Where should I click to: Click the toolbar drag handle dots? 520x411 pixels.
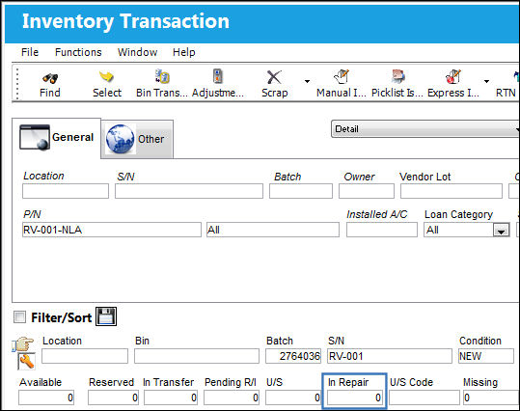[17, 84]
